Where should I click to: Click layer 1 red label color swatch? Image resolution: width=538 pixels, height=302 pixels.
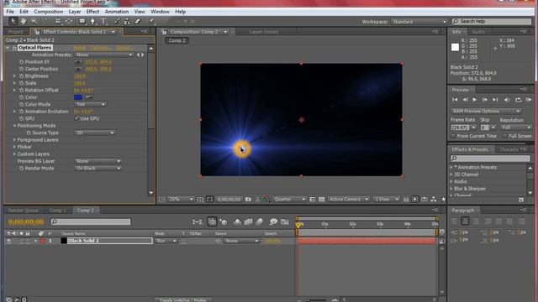coord(43,241)
